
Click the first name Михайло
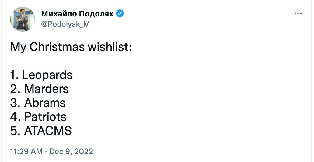coord(59,14)
